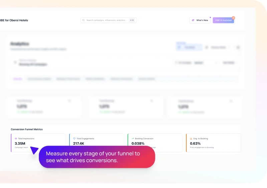Image resolution: width=267 pixels, height=188 pixels.
Task: Click the search campaigns, influencers, analytics field
Action: click(108, 20)
